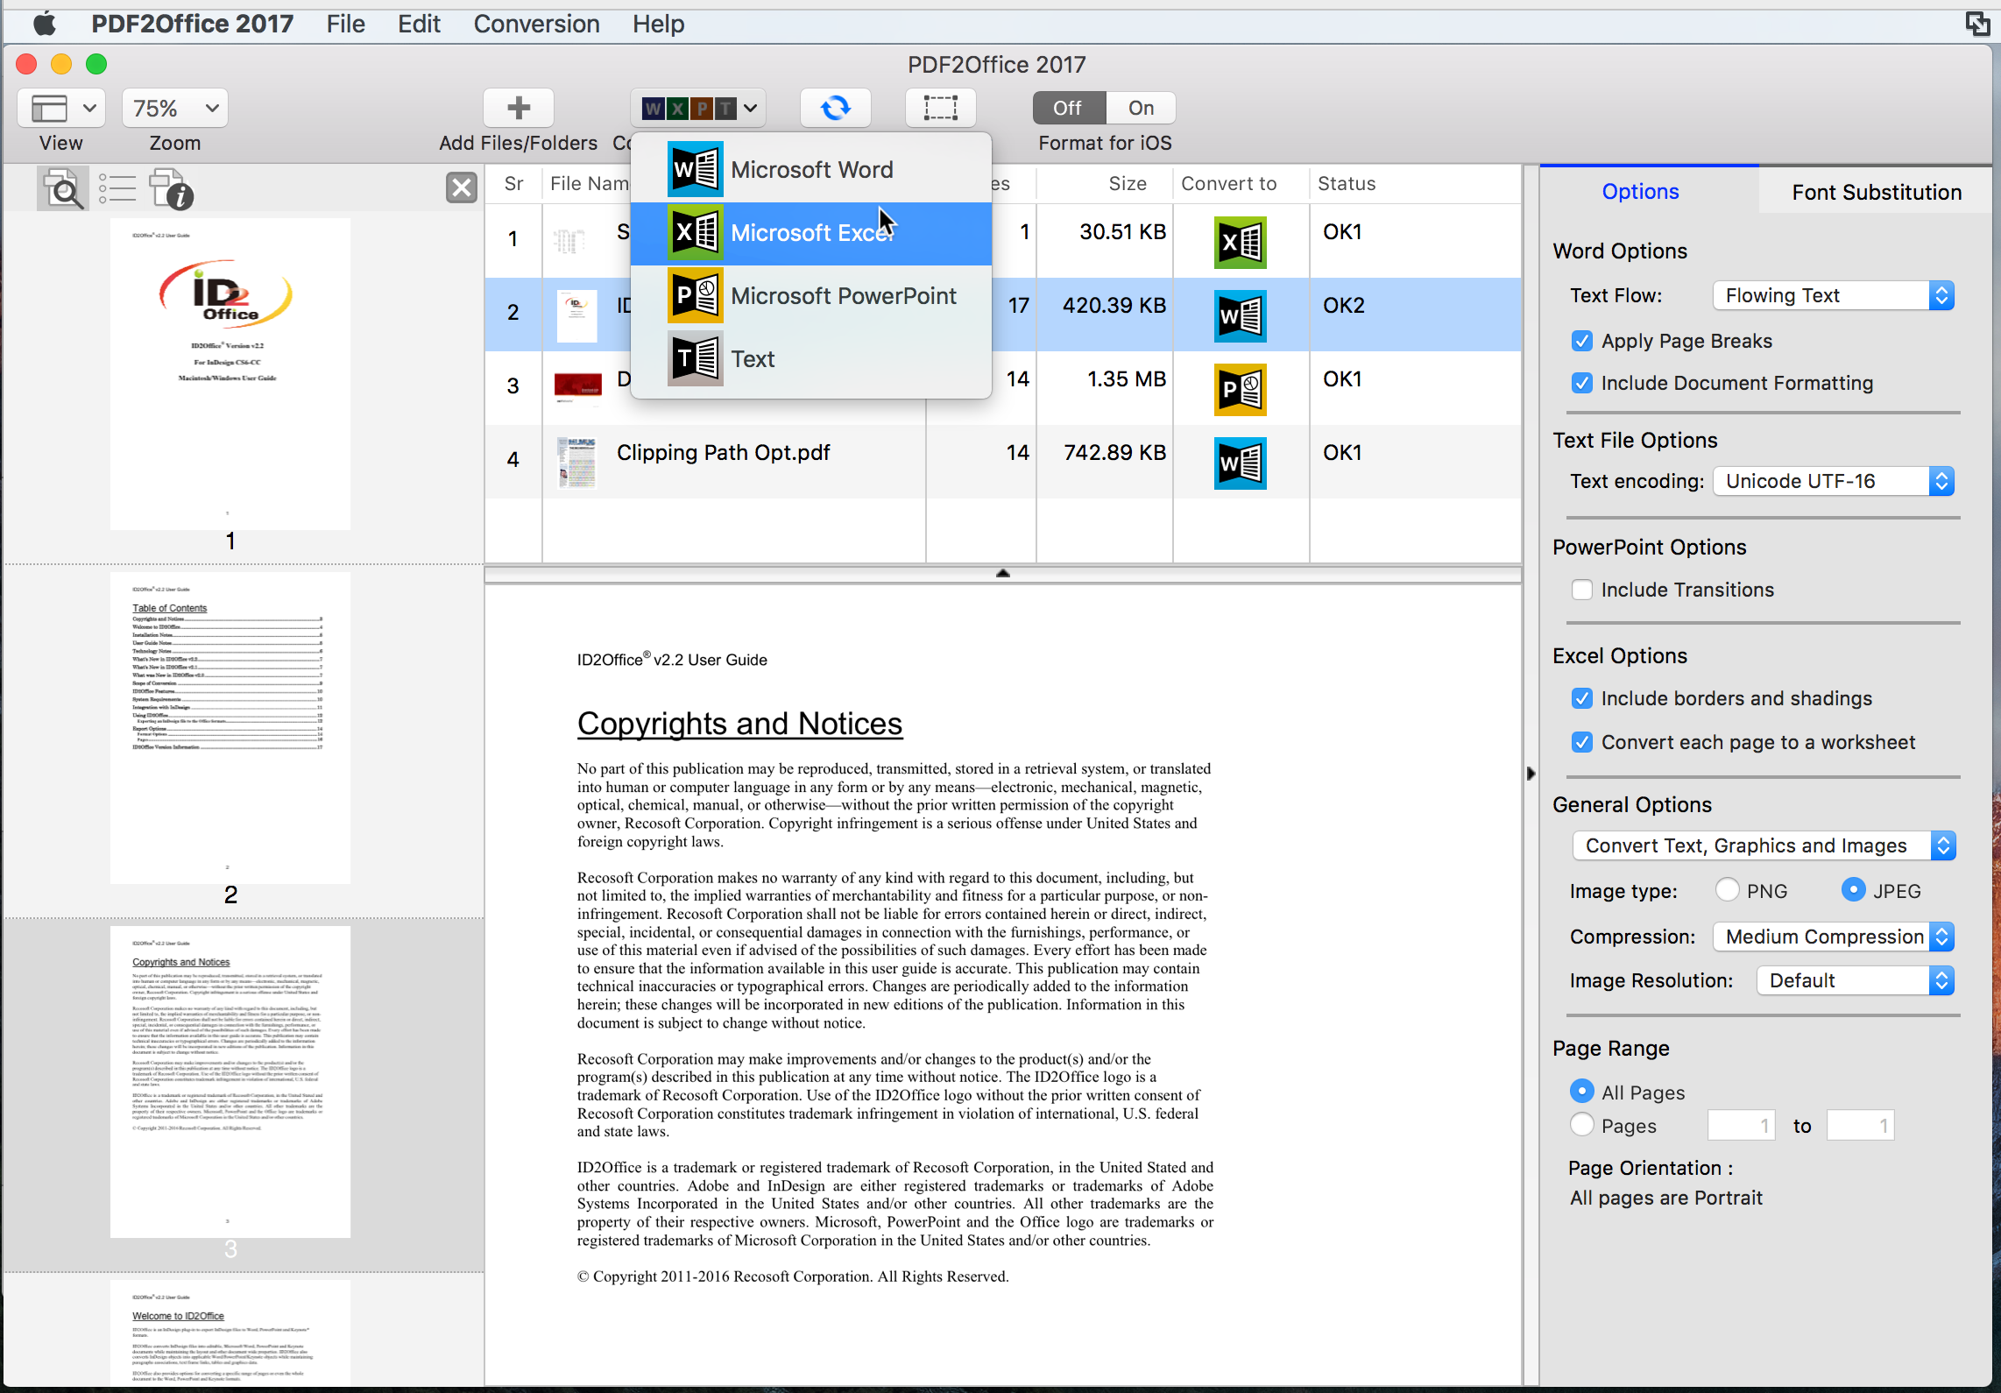Open the Text Flow dropdown
The height and width of the screenshot is (1393, 2001).
coord(1834,295)
